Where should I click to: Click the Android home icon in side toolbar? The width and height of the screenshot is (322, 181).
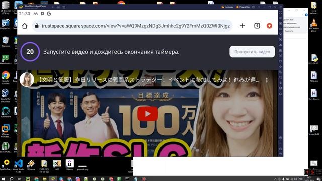tap(281, 149)
